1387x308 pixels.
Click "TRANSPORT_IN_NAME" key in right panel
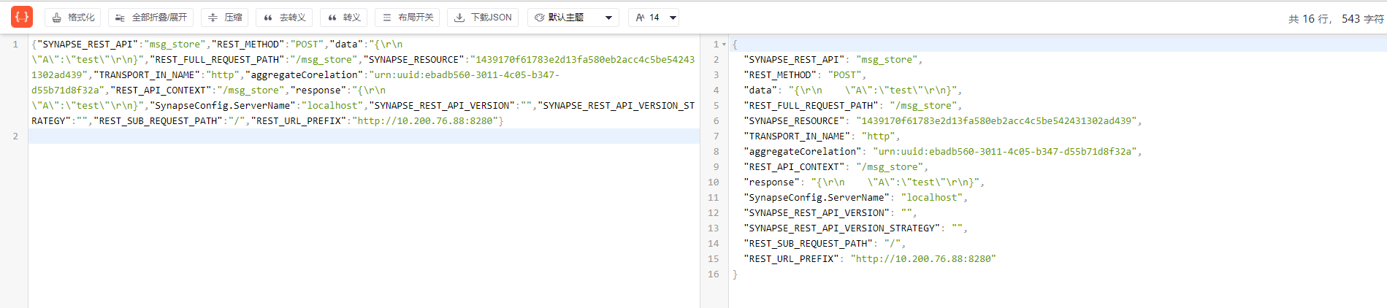[797, 136]
